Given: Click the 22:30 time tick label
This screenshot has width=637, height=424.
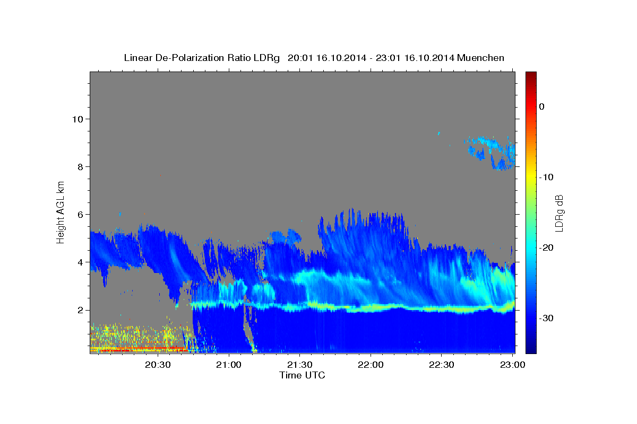Looking at the screenshot, I should click(x=441, y=365).
